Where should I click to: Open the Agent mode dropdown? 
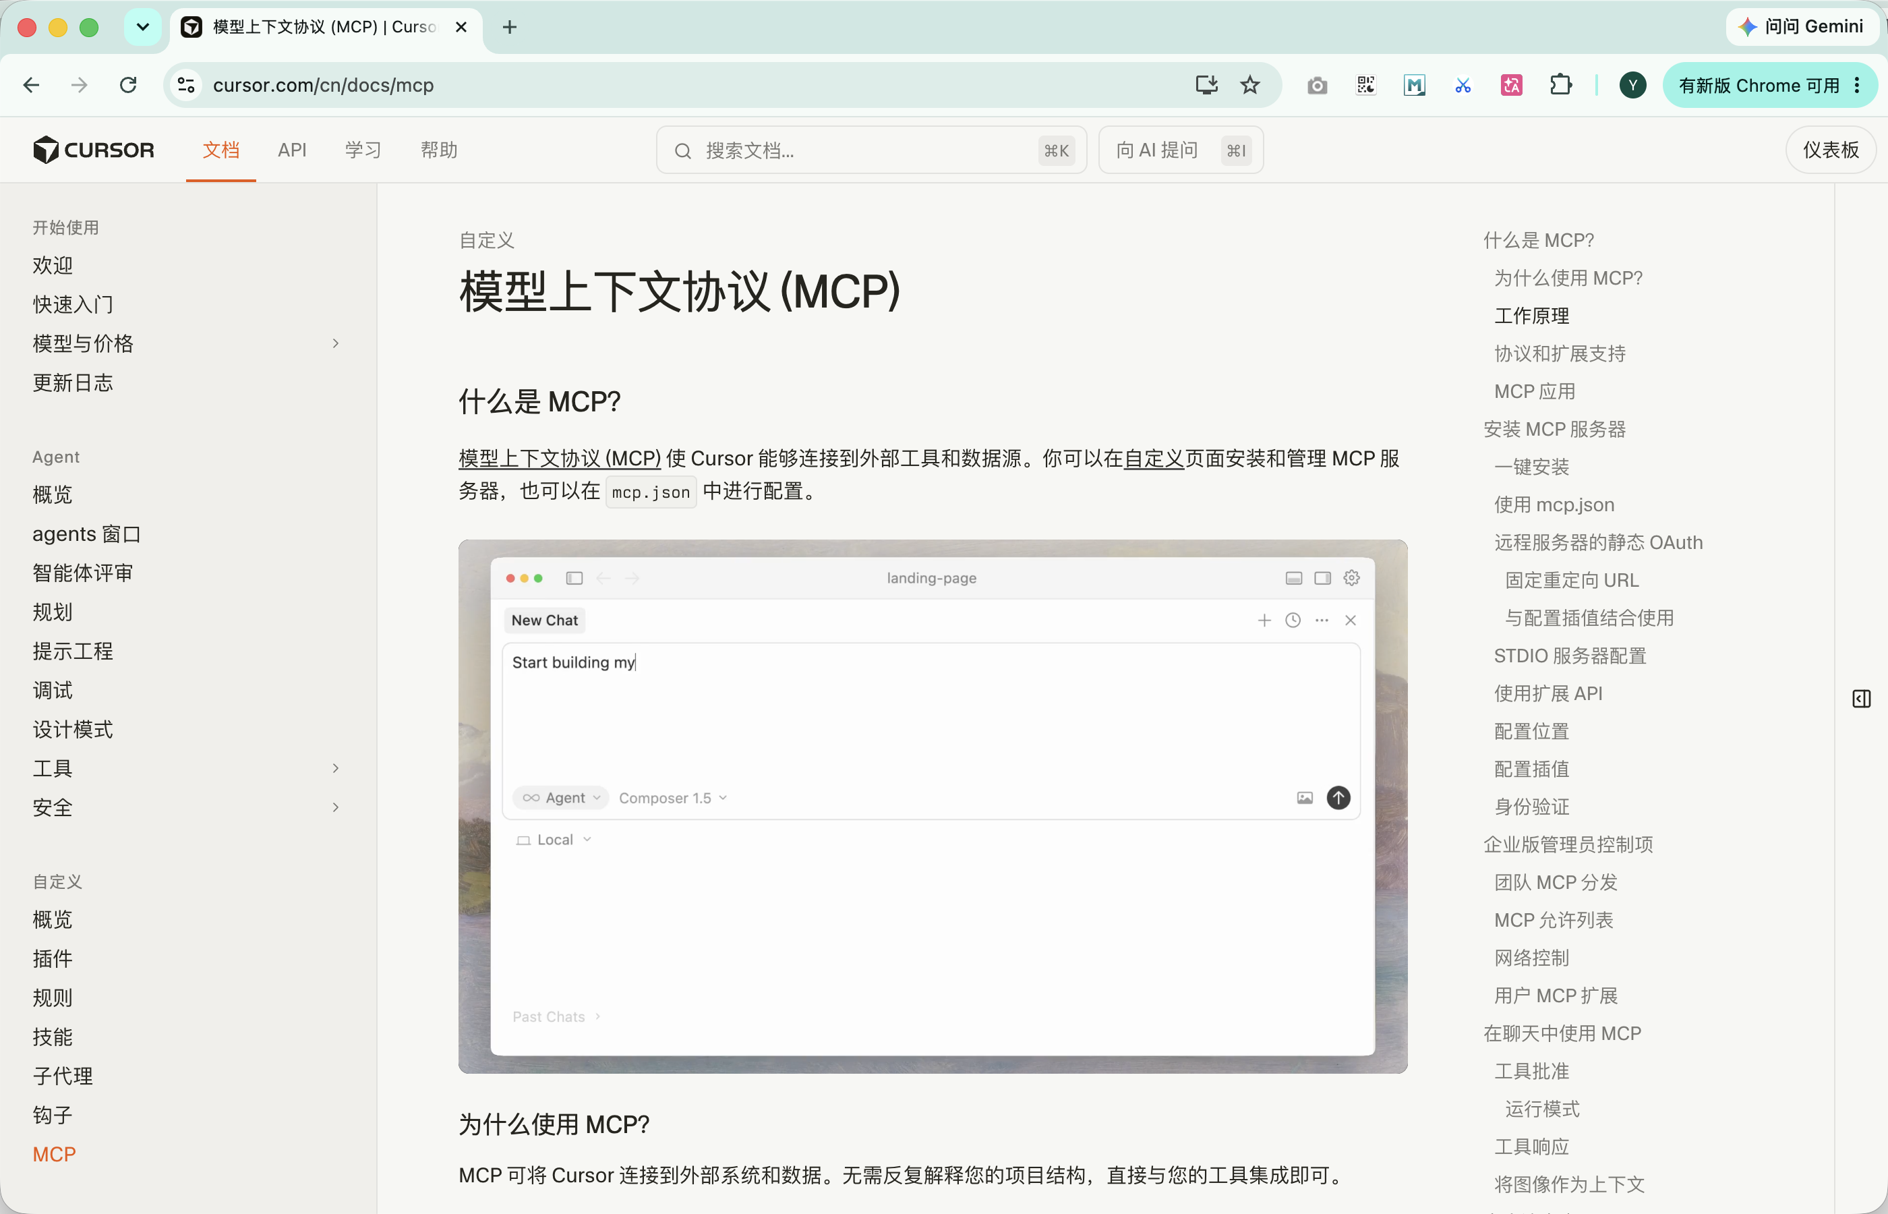pos(560,798)
